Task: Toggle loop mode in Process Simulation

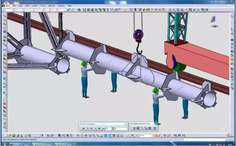Action: tap(103, 128)
